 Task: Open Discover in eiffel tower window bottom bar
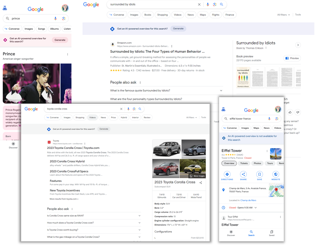click(x=231, y=233)
